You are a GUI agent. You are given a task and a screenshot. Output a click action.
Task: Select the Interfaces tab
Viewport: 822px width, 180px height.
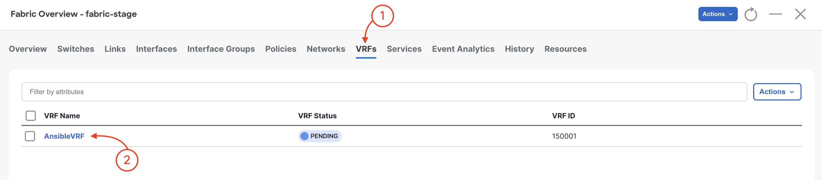tap(156, 49)
